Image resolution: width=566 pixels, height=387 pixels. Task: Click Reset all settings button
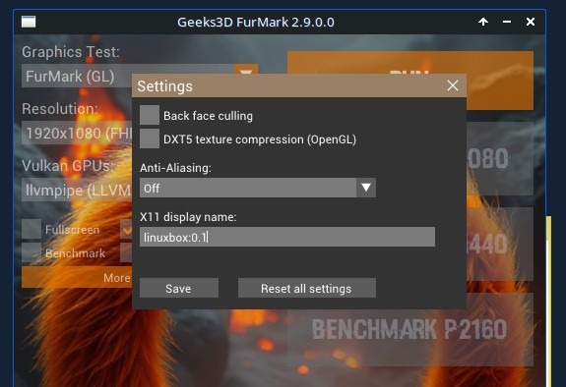pyautogui.click(x=307, y=288)
